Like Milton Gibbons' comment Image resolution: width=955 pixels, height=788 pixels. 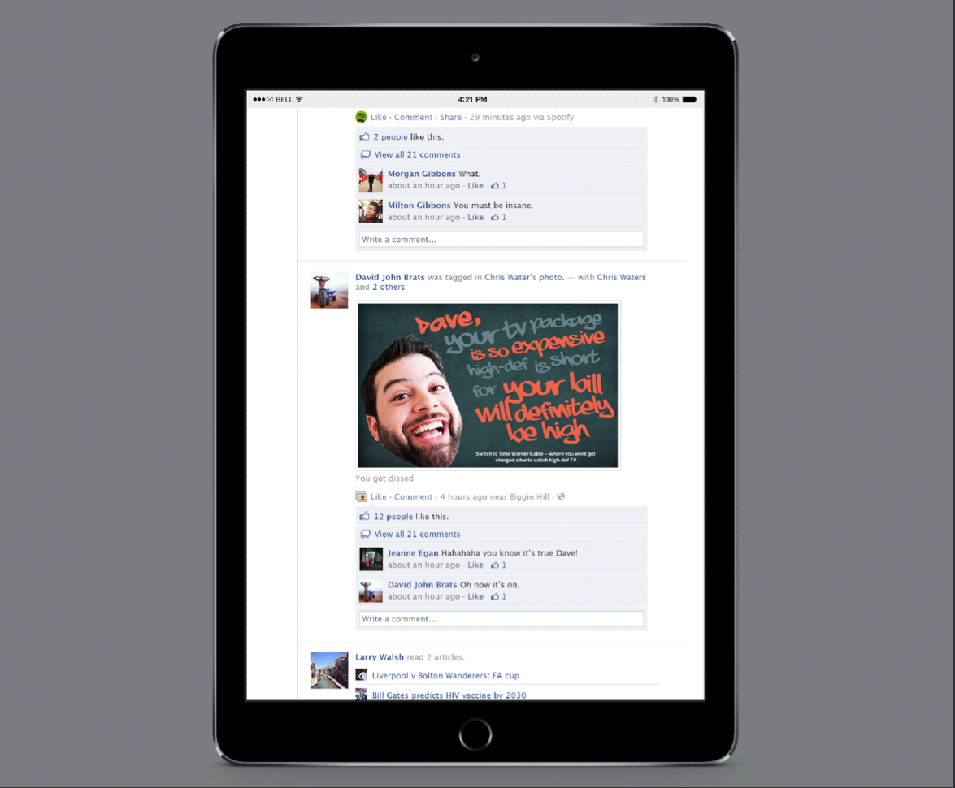475,218
